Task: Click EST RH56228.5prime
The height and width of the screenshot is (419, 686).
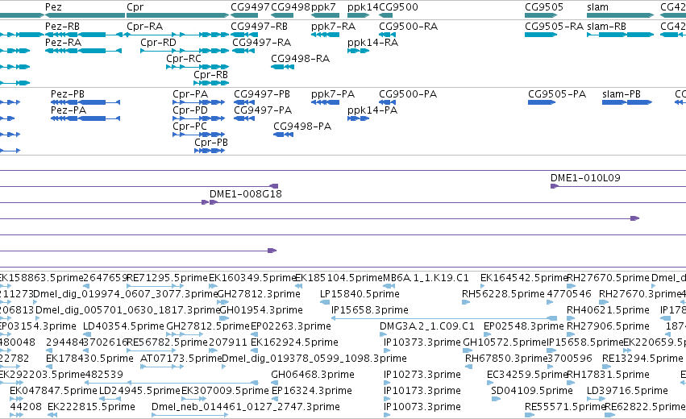Action: tap(466, 302)
